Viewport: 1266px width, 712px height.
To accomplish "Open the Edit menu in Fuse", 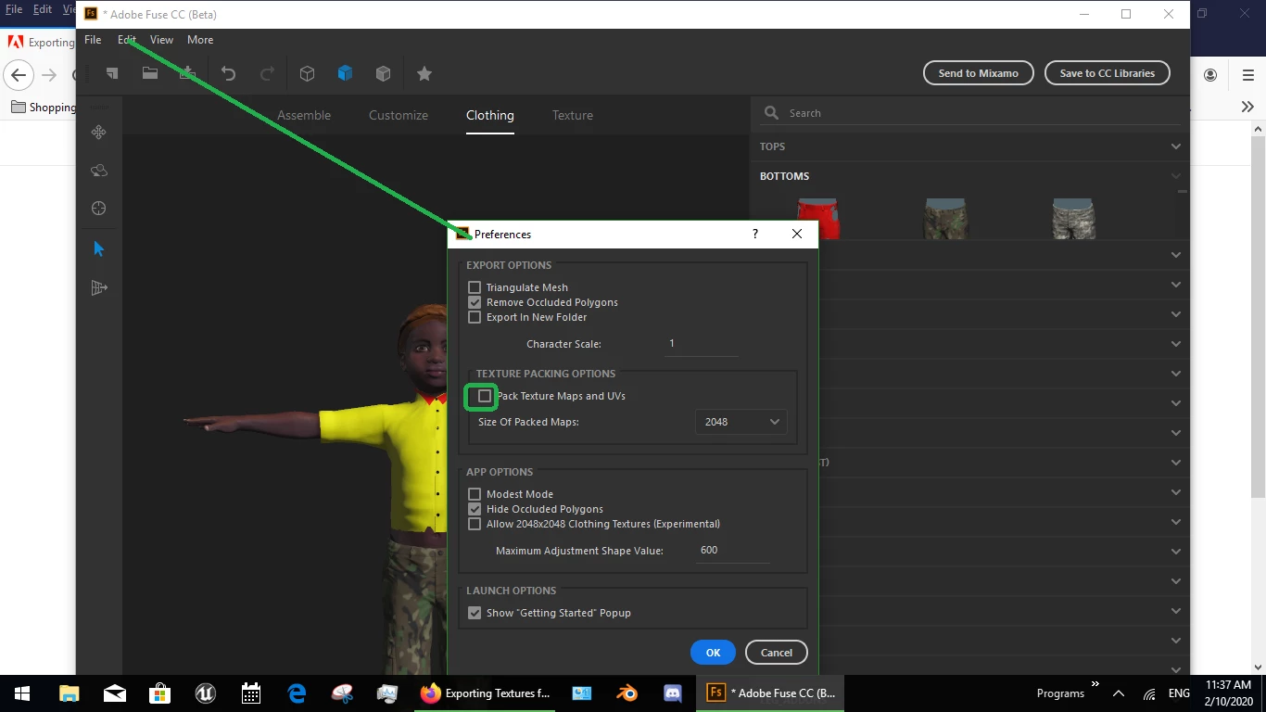I will 127,40.
